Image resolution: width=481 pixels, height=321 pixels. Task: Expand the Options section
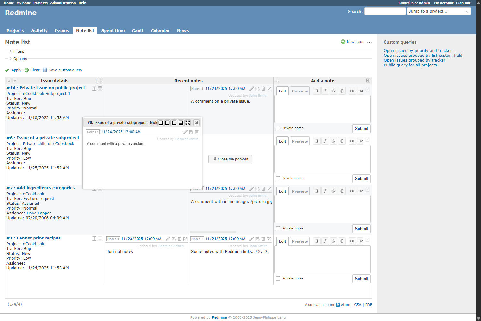point(20,59)
